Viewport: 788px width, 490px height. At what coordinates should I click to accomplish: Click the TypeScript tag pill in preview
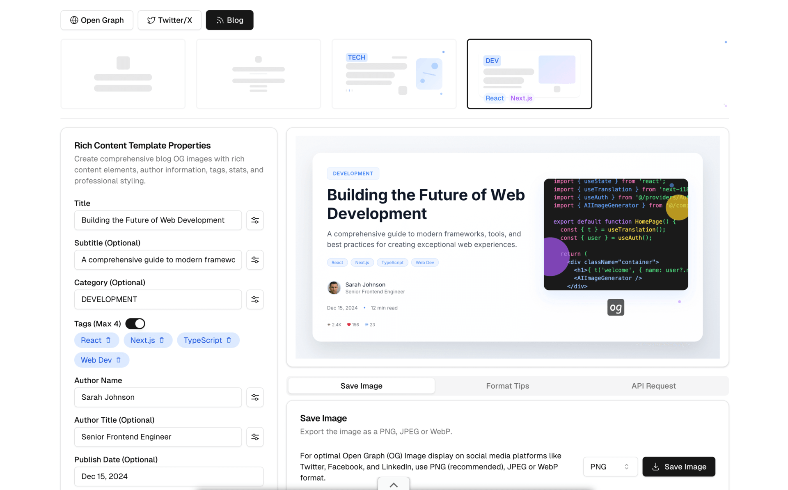392,263
